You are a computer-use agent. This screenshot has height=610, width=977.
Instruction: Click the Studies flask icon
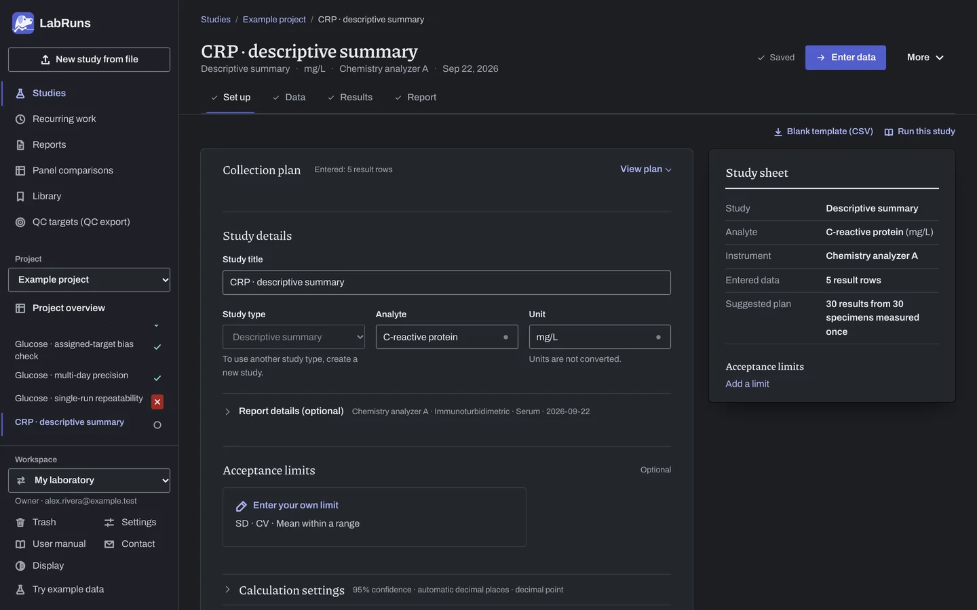[20, 94]
